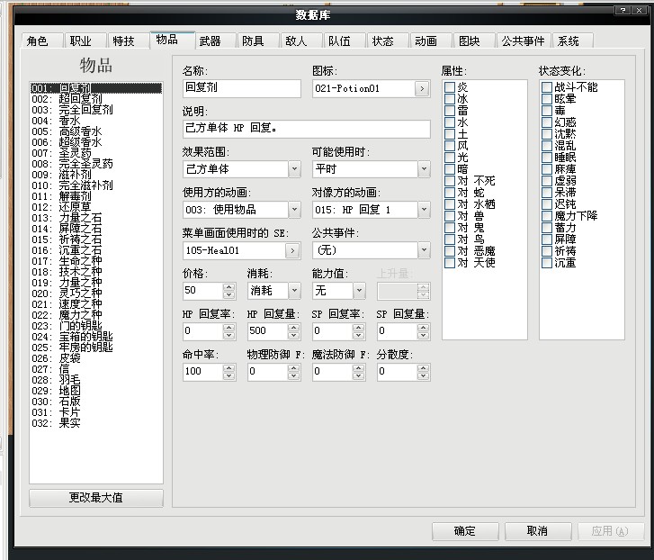
Task: Click the 更改最大值 button
Action: (x=96, y=497)
